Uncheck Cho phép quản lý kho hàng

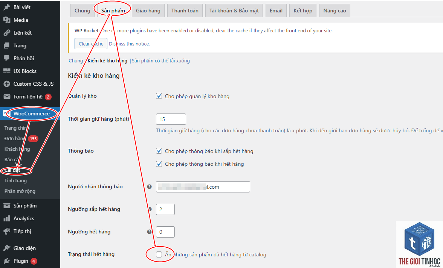tap(159, 96)
